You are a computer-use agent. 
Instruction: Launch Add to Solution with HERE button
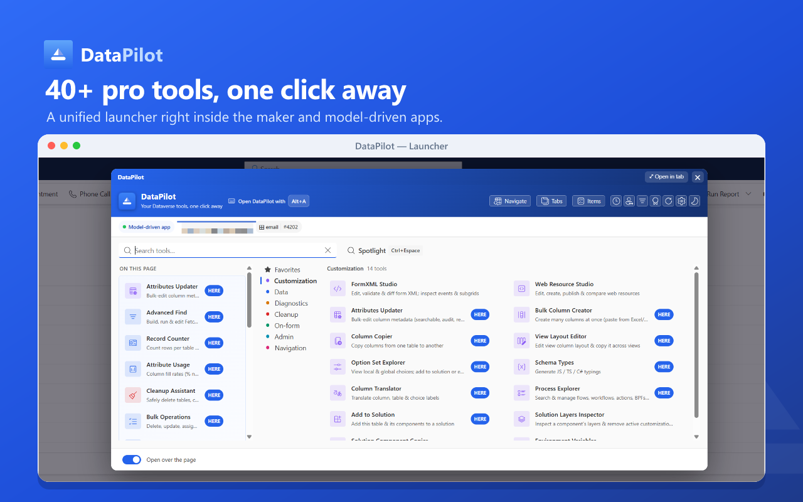point(480,419)
